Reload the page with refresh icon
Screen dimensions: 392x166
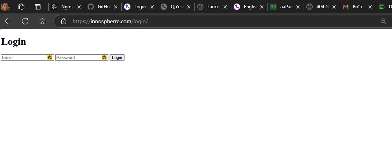[25, 21]
